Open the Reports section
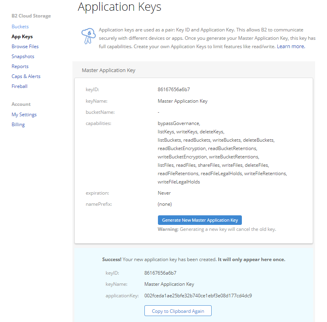 [x=20, y=66]
